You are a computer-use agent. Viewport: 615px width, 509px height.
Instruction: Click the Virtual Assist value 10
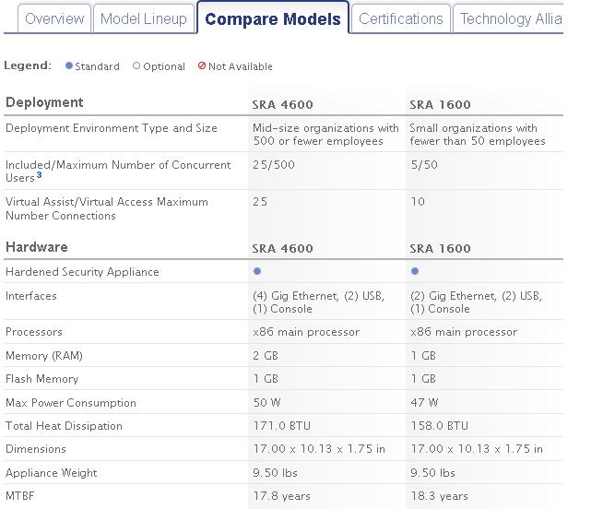pos(418,202)
